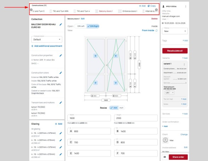Open the variant 1 three-dot menu
The image size is (208, 161).
(x=184, y=64)
